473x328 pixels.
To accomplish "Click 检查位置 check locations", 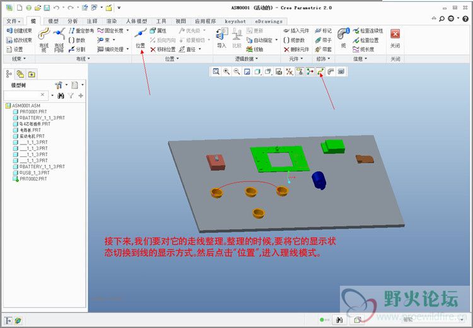I will pos(366,40).
